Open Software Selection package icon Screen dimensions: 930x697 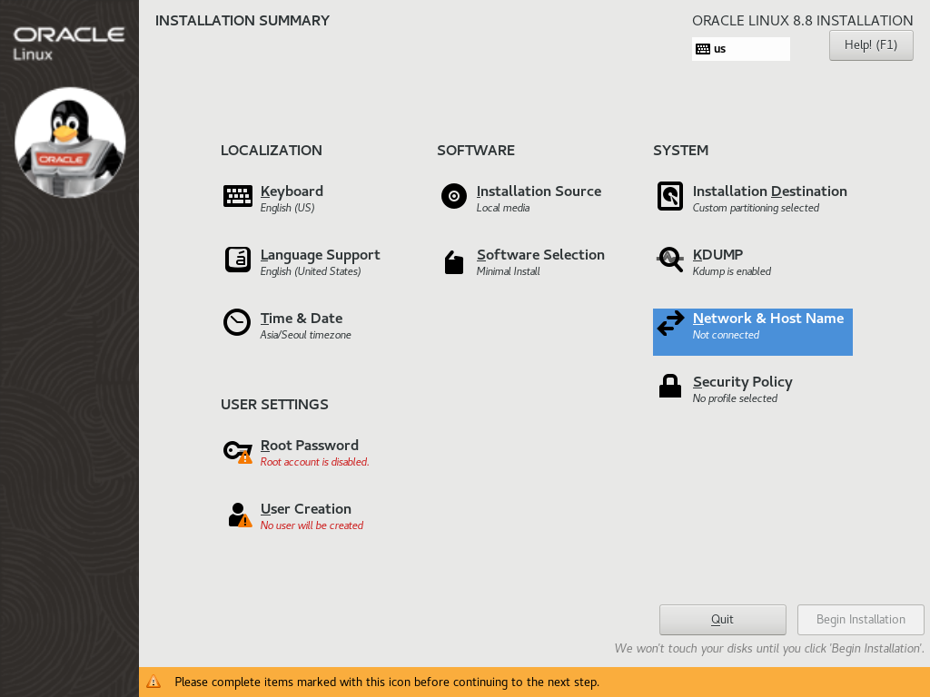tap(453, 262)
